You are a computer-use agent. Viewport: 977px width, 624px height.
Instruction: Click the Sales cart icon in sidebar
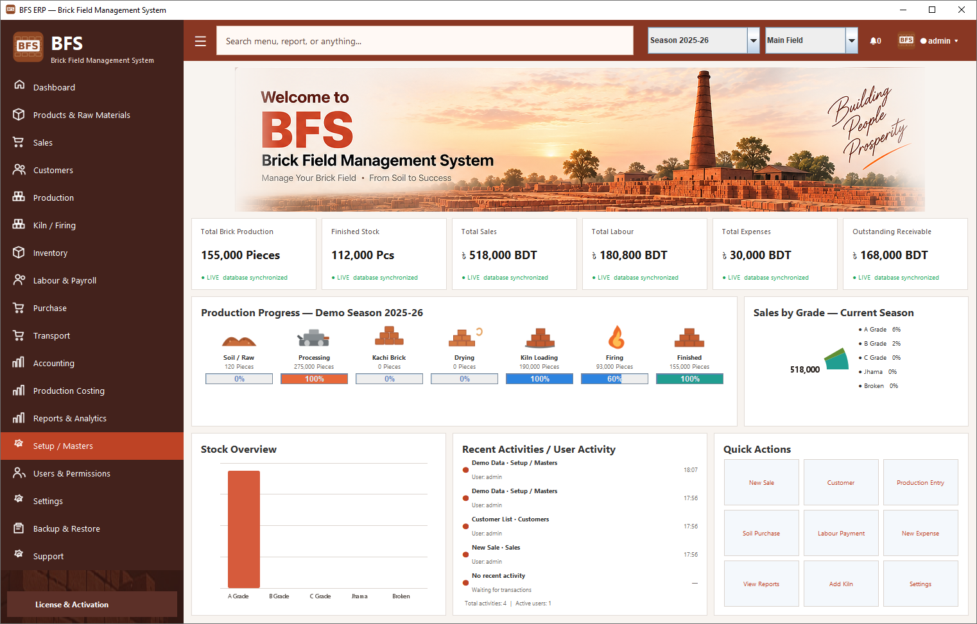19,142
